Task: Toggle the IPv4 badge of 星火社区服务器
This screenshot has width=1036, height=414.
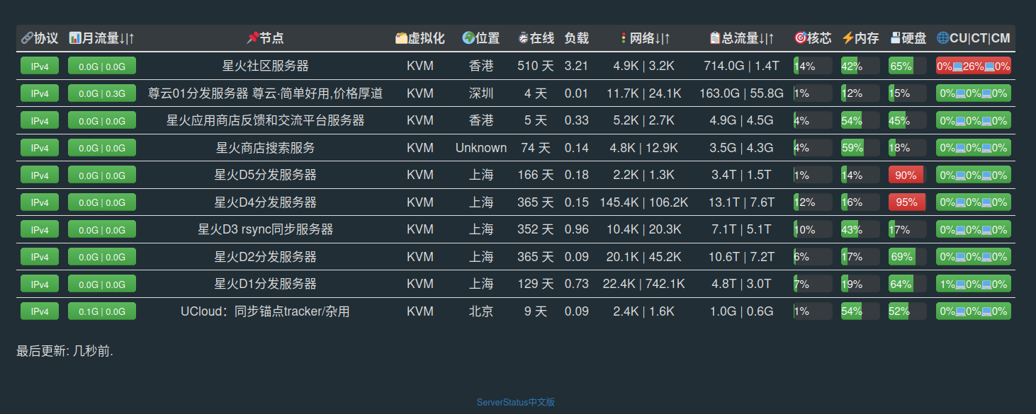Action: point(39,65)
